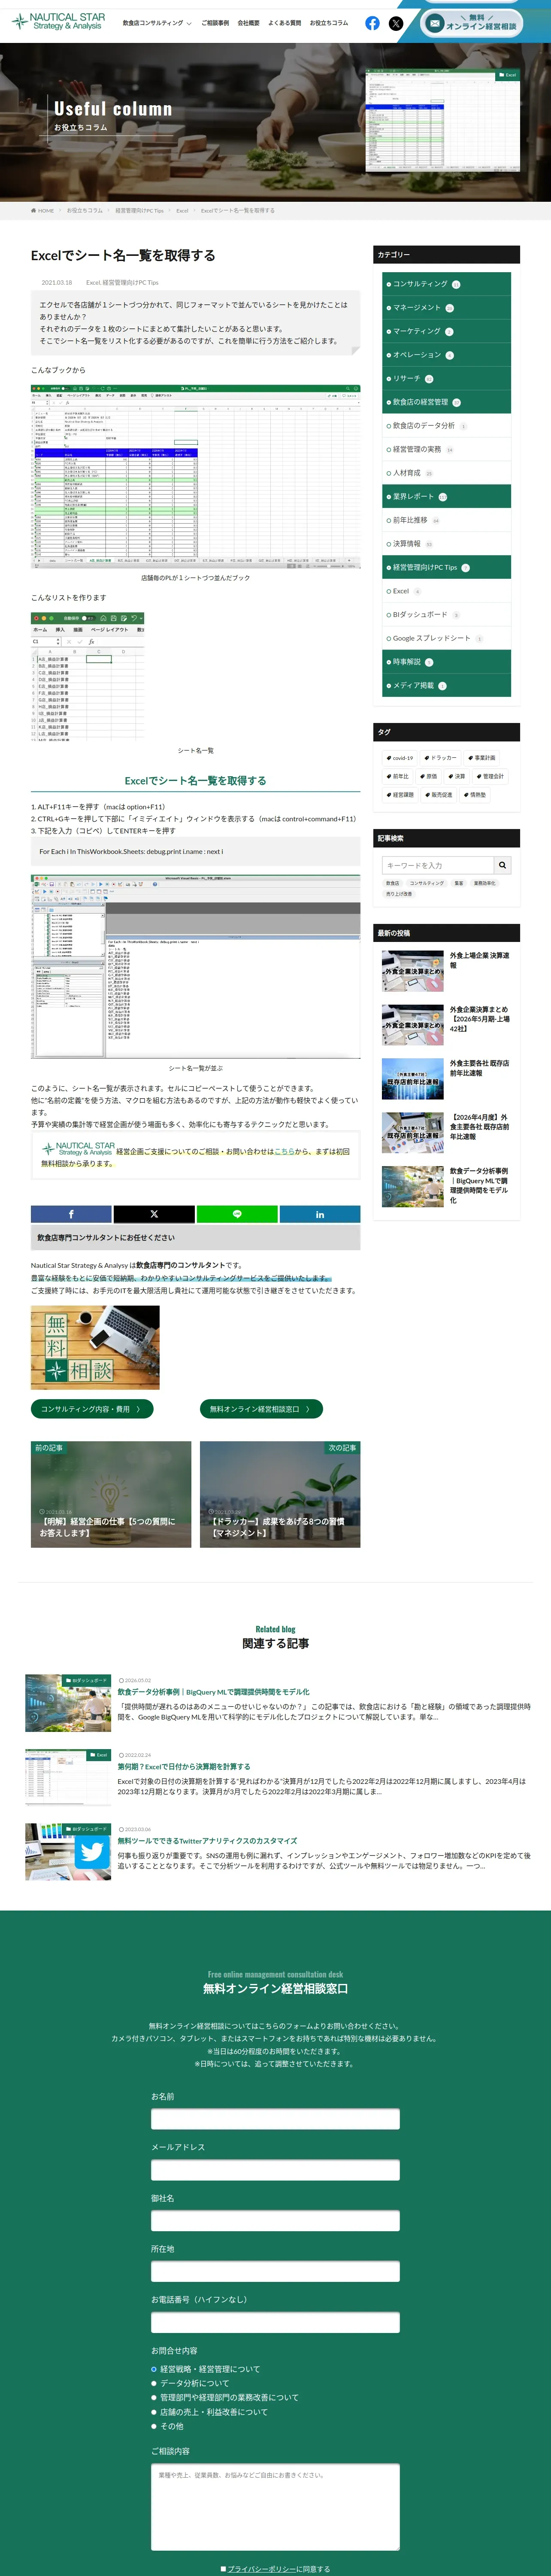Viewport: 551px width, 2576px height.
Task: Click the お名前 input field
Action: click(x=275, y=2120)
